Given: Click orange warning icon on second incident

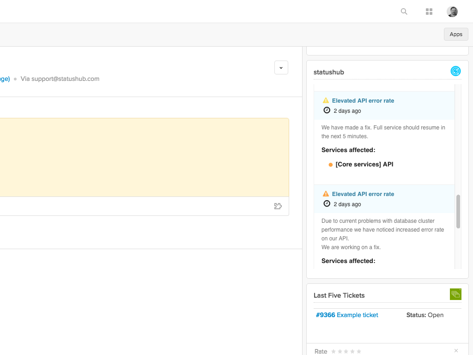Looking at the screenshot, I should point(326,194).
